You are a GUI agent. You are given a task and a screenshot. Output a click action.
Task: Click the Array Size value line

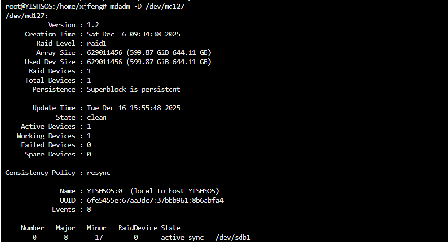pos(149,52)
